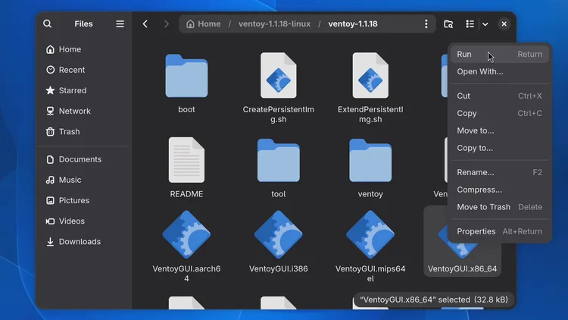Go back with the left arrow
The image size is (568, 320).
click(145, 24)
